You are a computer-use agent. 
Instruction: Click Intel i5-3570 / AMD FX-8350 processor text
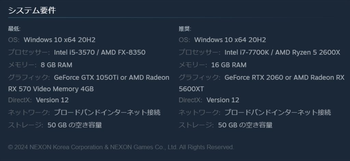click(x=99, y=53)
